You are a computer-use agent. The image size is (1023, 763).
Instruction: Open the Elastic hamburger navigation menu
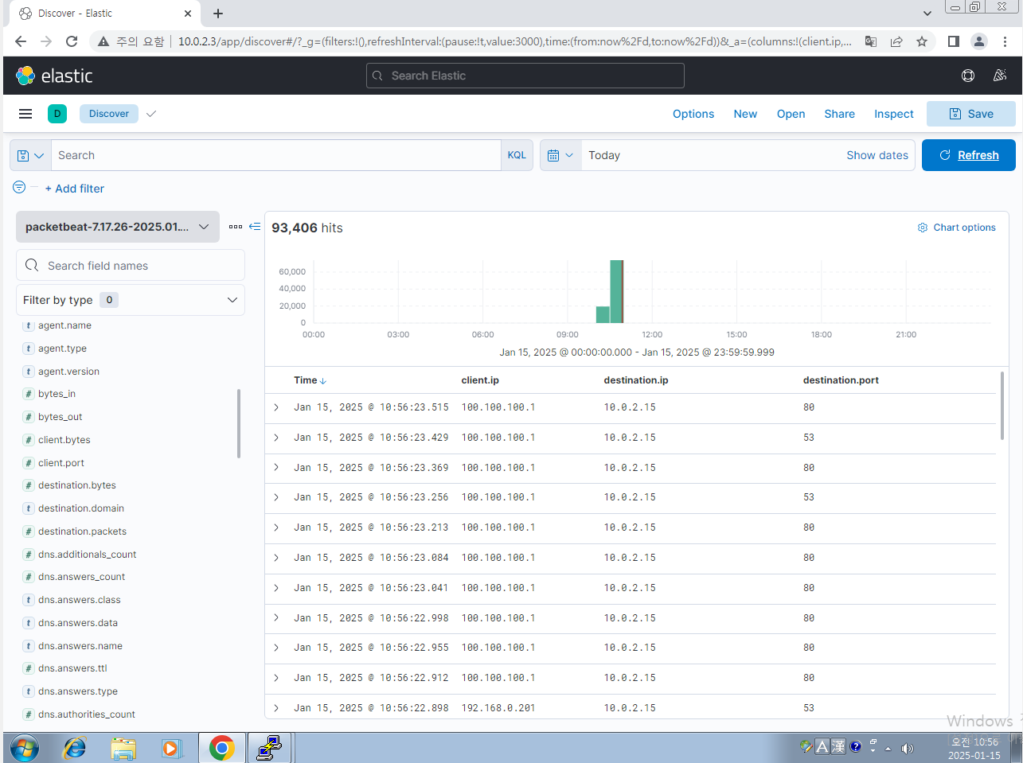[x=25, y=114]
